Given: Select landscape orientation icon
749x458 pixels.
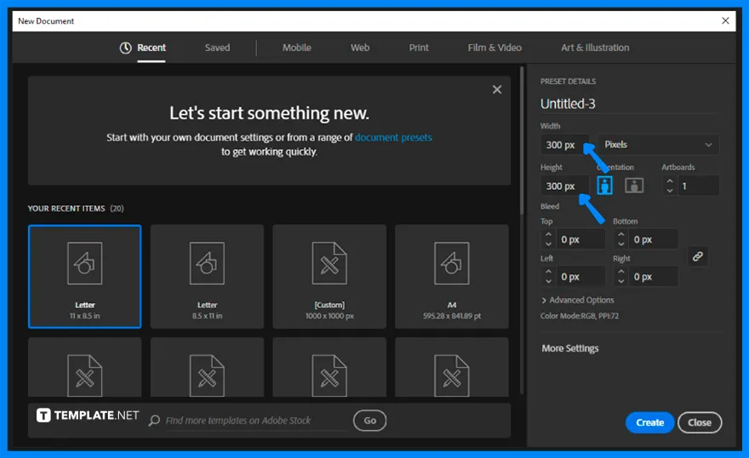Looking at the screenshot, I should (634, 186).
